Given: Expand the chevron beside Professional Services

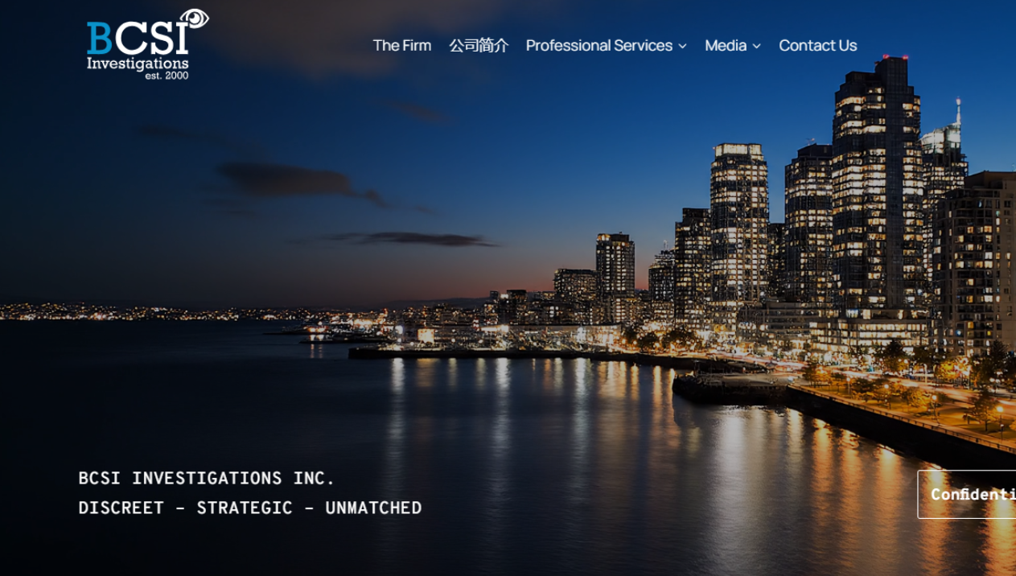Looking at the screenshot, I should click(x=682, y=47).
